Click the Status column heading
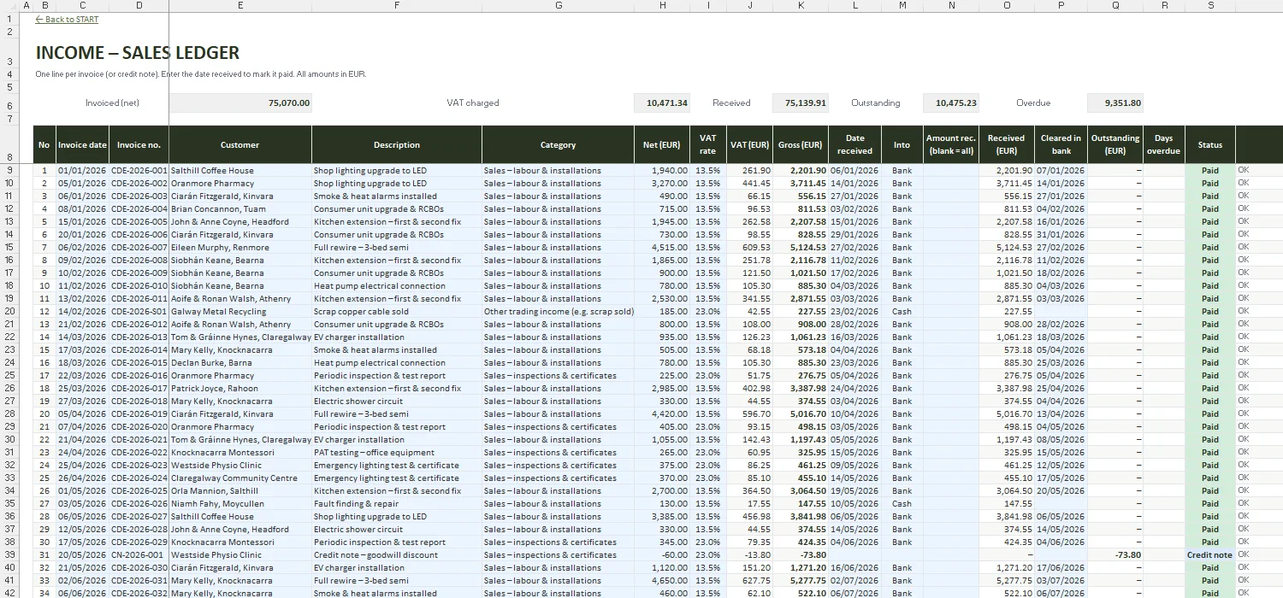Screen dimensions: 1283x598 [x=1210, y=145]
